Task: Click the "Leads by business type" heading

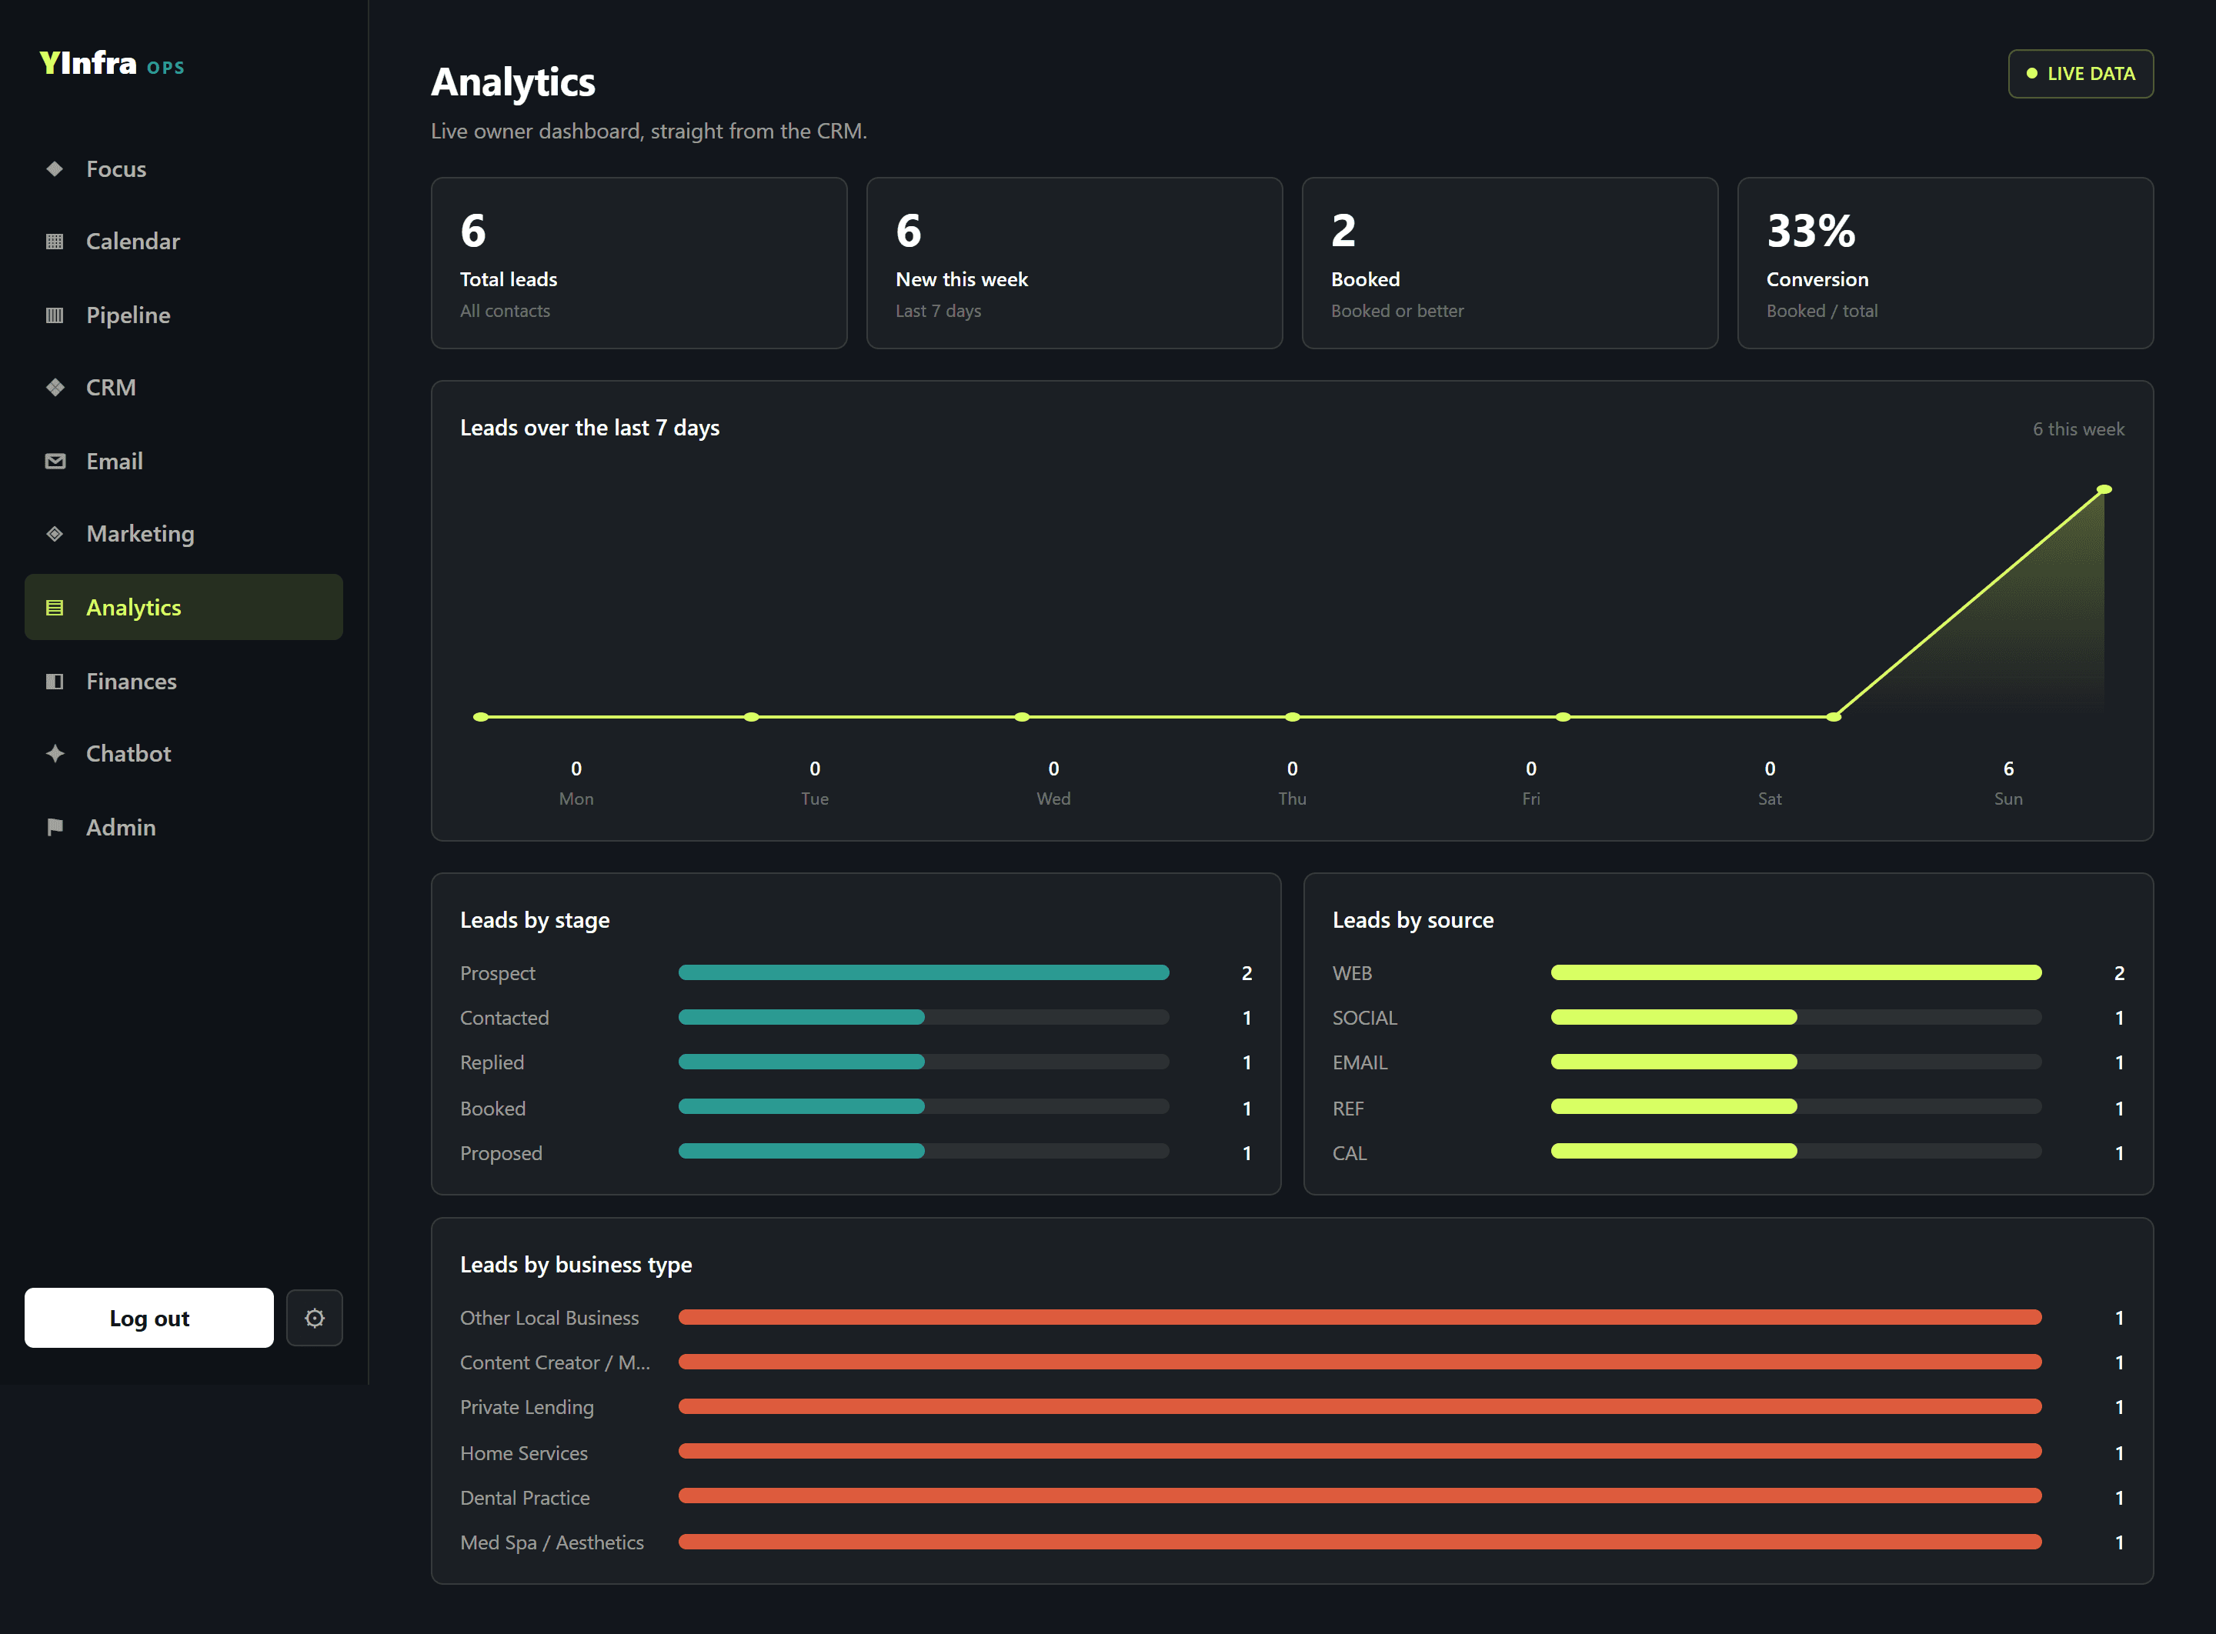Action: pyautogui.click(x=576, y=1265)
